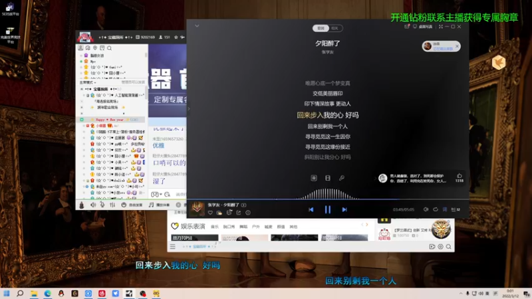Open Windows taskbar search
Viewport: 532px width, 299px height.
(x=20, y=293)
